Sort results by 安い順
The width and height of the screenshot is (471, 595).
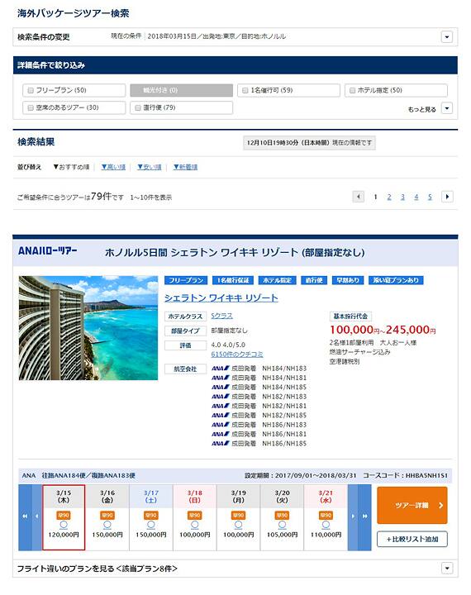[150, 167]
